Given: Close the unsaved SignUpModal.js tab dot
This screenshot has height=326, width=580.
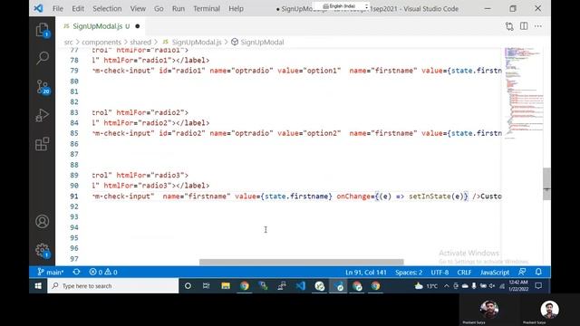Looking at the screenshot, I should tap(138, 26).
